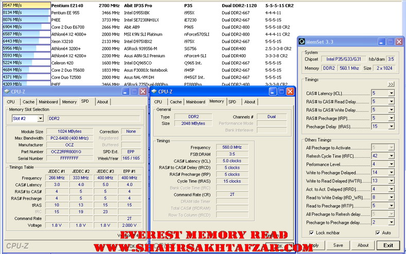Screen dimensions: 406x254
Task: Open the RAS# Precharge (tRP) dropdown
Action: (391, 118)
